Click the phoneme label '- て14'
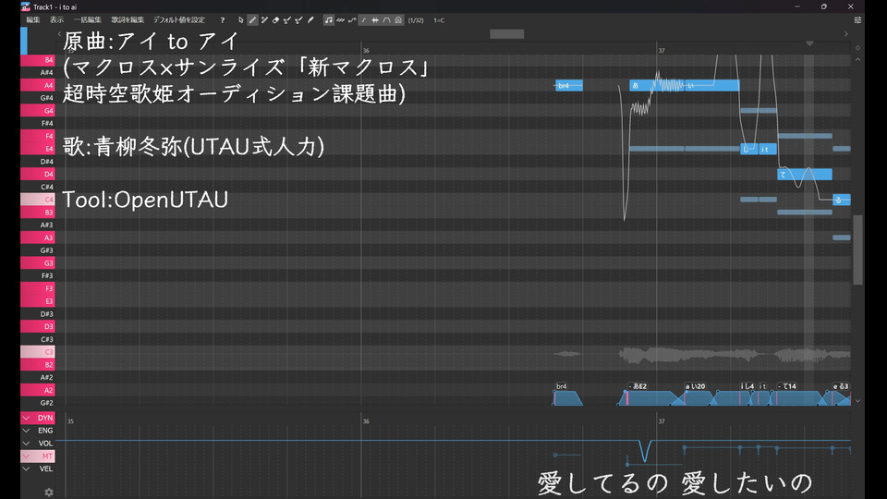The image size is (887, 499). pos(787,386)
